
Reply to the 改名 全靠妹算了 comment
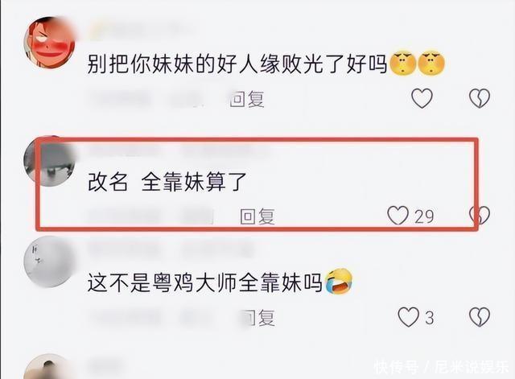(257, 216)
